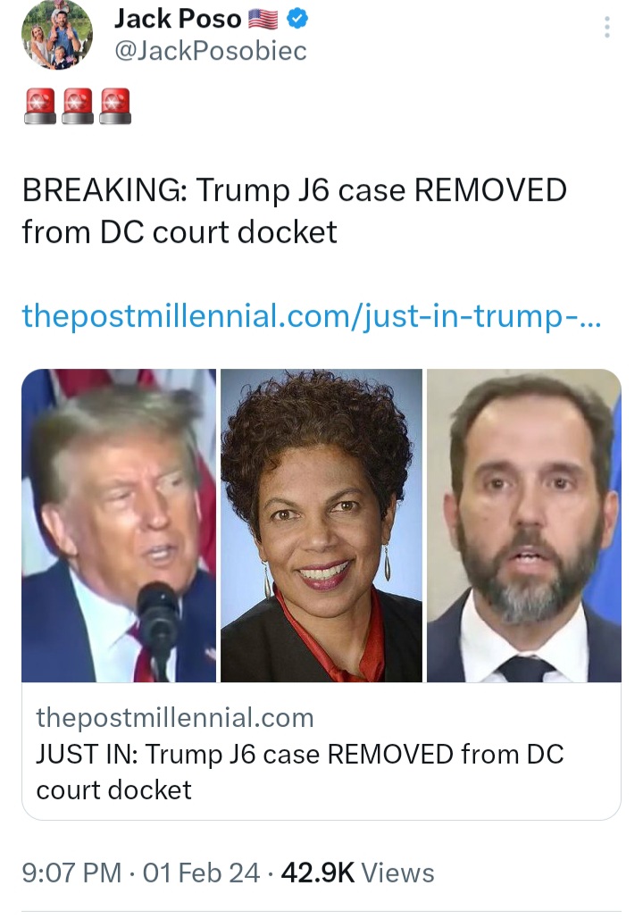Click the third red siren emoji
This screenshot has width=643, height=919.
(x=115, y=106)
